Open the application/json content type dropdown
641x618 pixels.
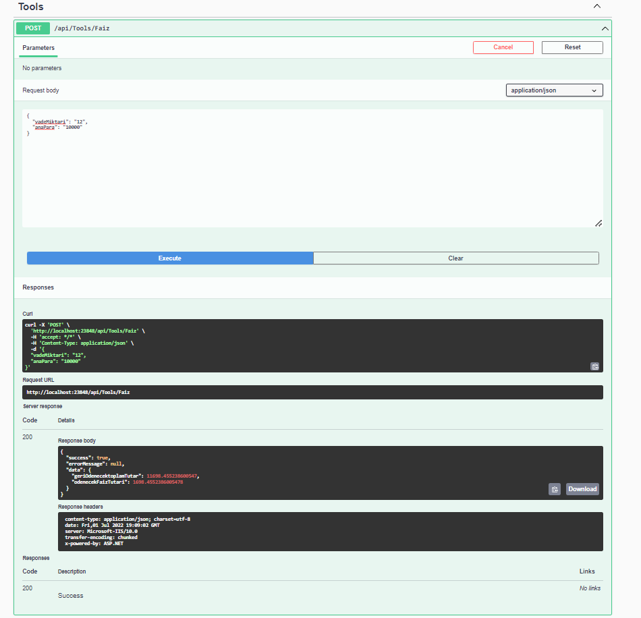point(554,90)
